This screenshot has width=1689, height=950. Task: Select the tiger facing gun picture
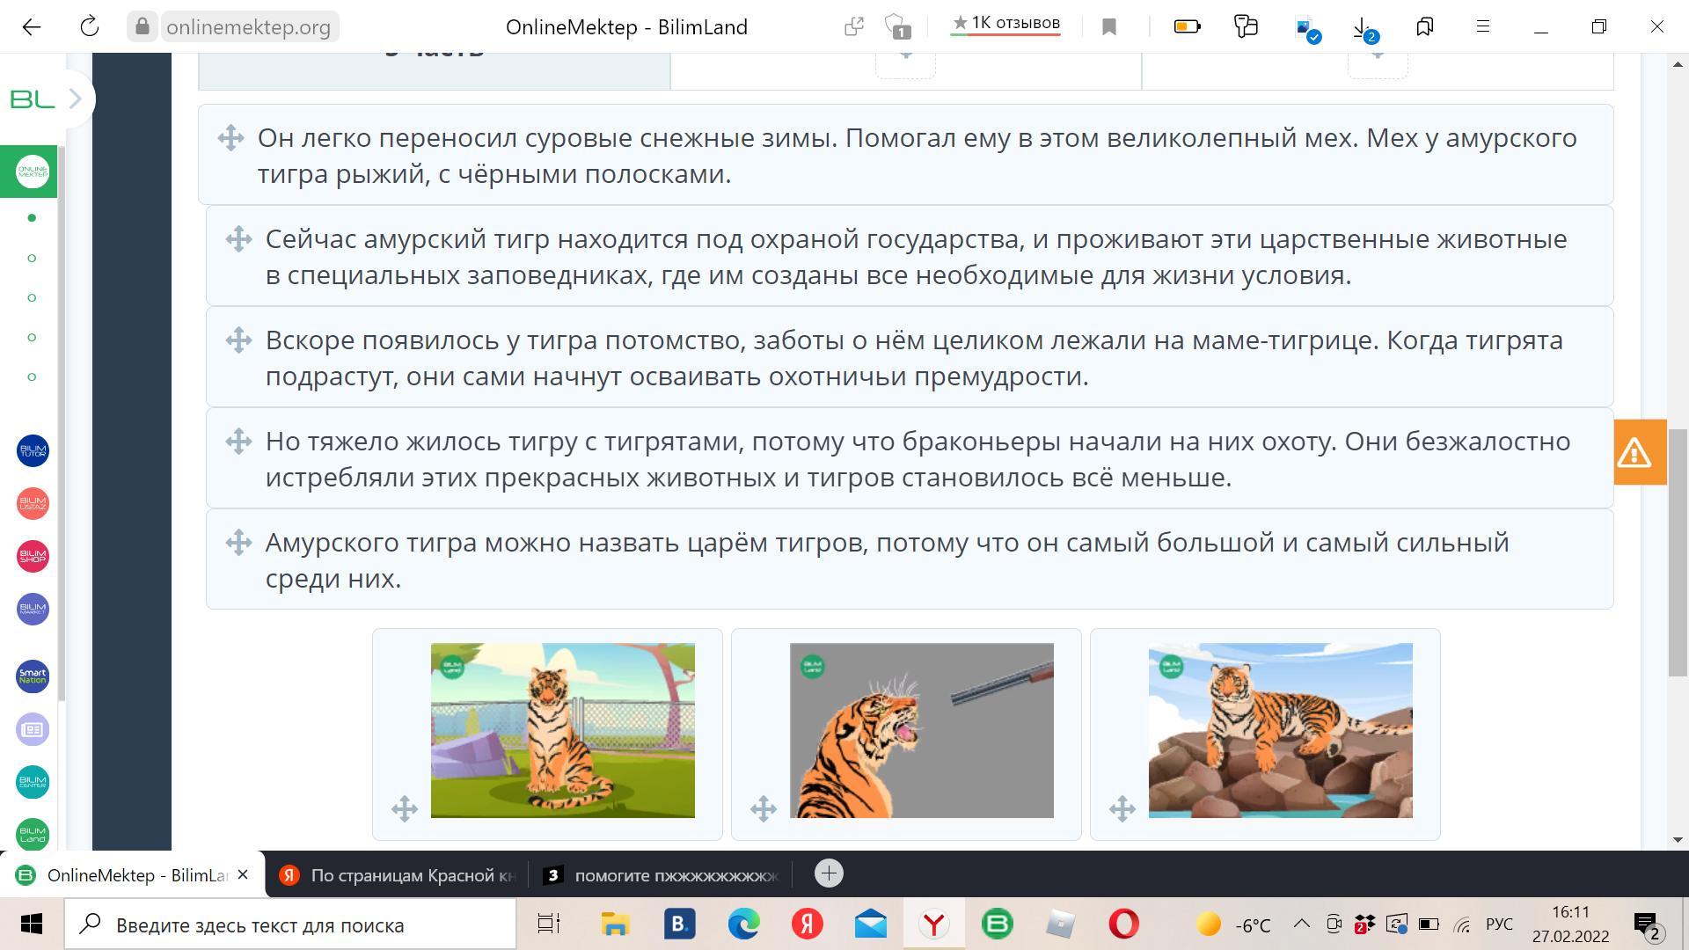click(921, 730)
